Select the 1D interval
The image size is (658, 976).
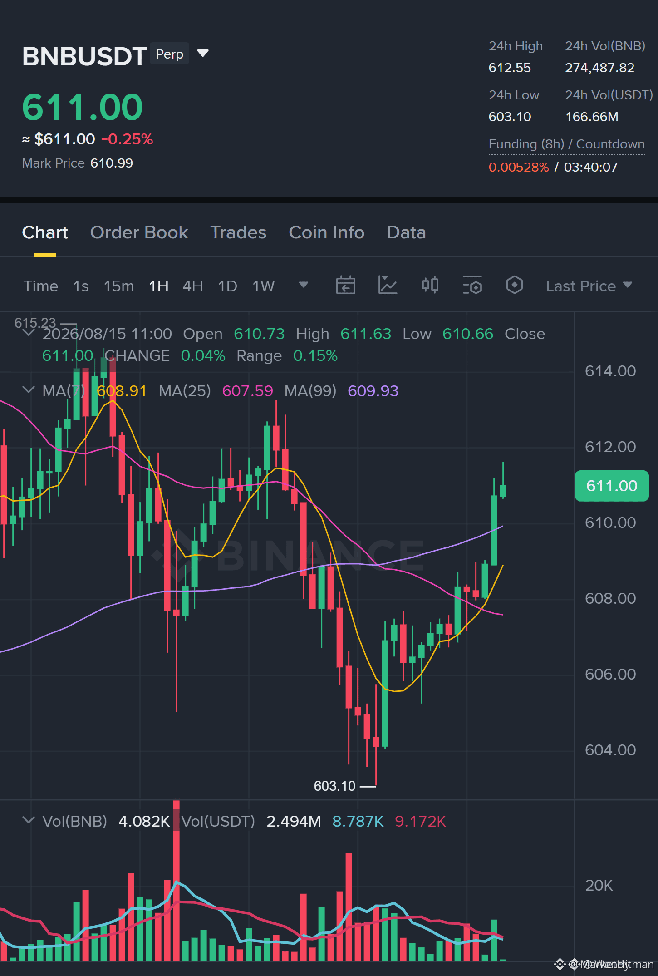click(x=228, y=286)
